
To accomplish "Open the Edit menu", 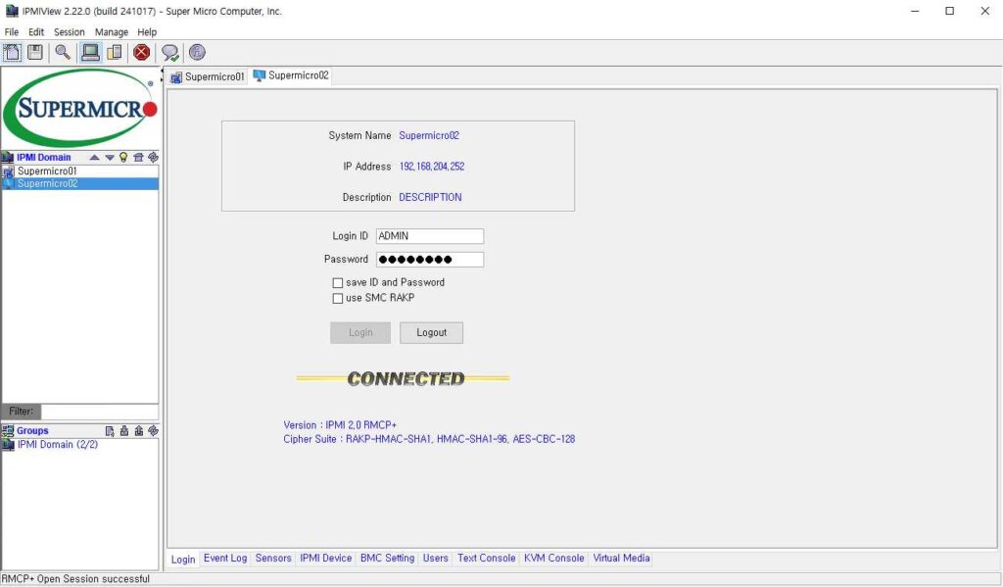I will [36, 32].
